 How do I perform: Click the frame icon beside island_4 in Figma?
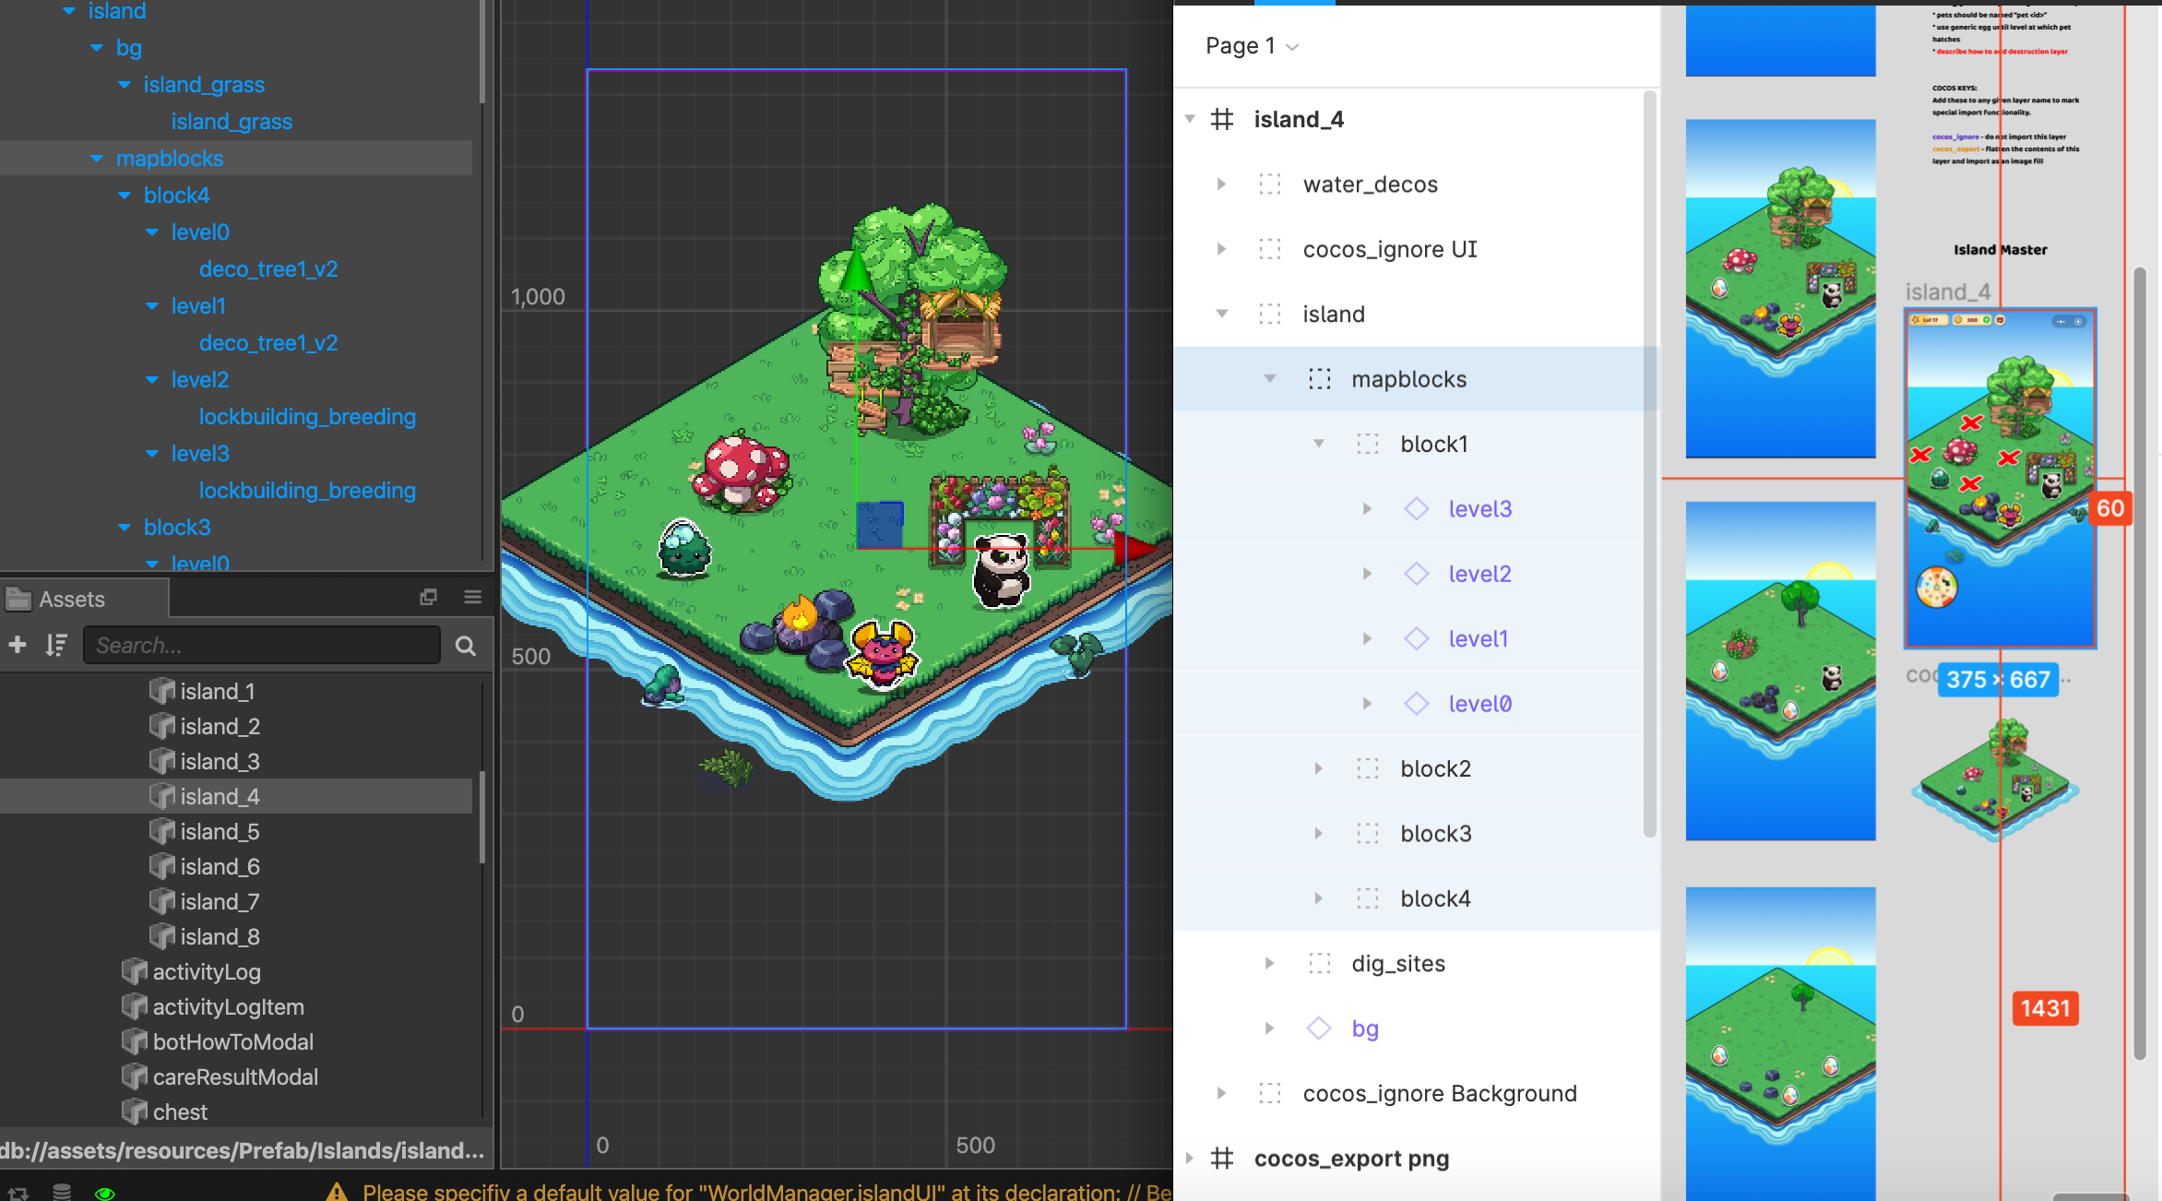coord(1223,118)
